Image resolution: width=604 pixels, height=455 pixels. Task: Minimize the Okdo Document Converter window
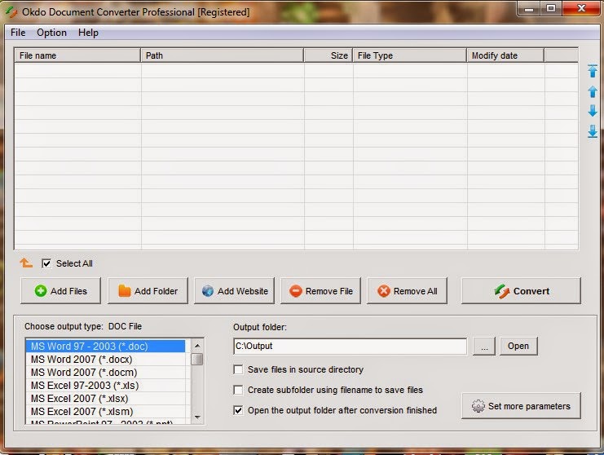pyautogui.click(x=529, y=8)
